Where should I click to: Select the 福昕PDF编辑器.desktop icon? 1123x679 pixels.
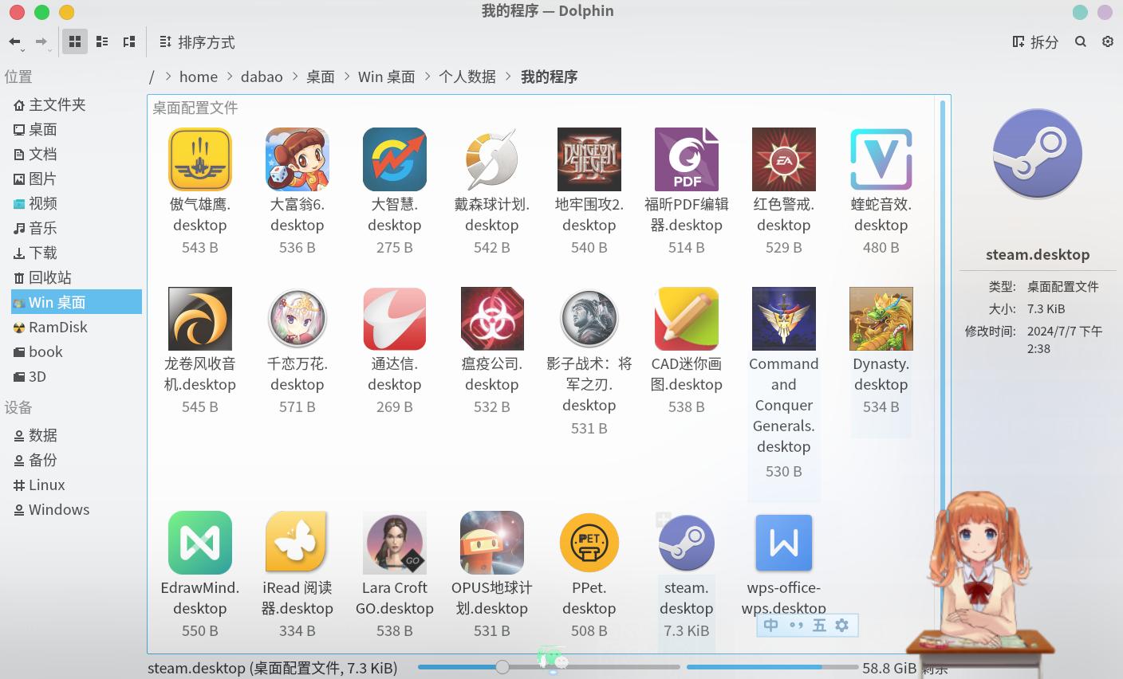[x=687, y=159]
